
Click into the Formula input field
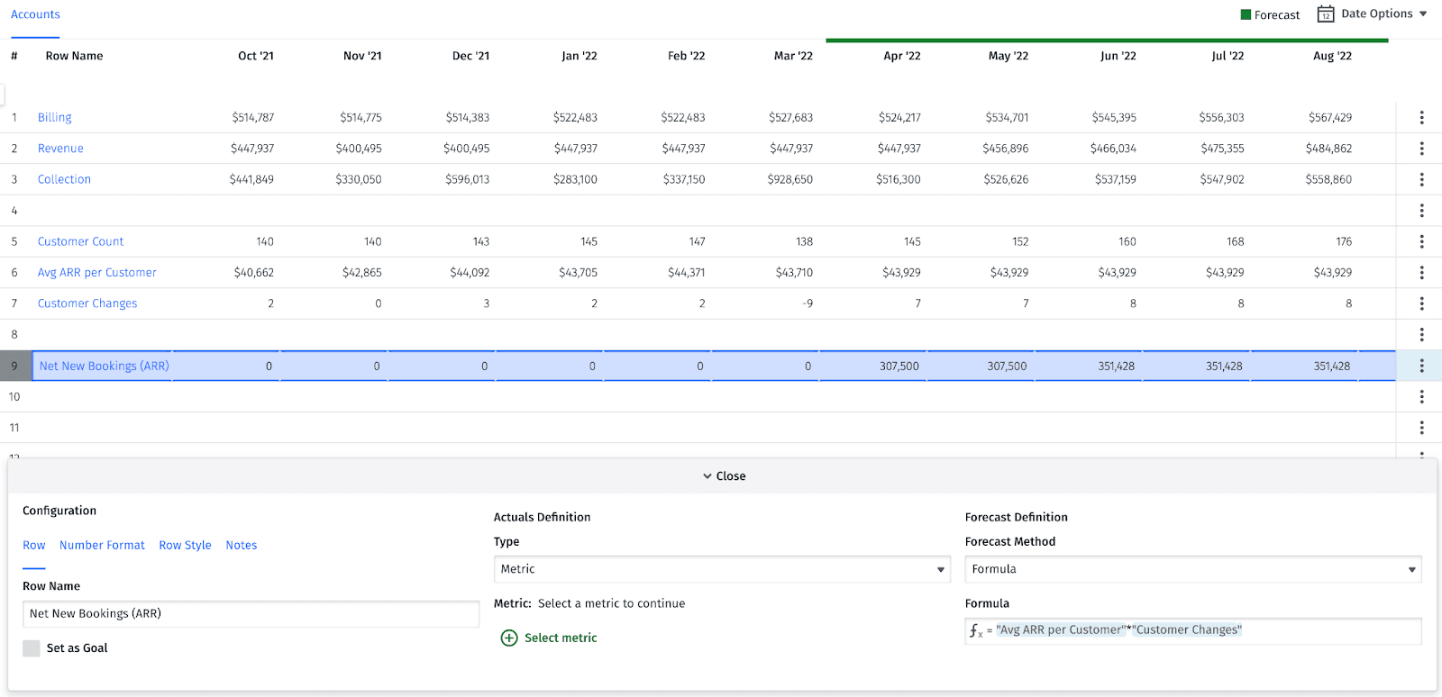coord(1193,630)
